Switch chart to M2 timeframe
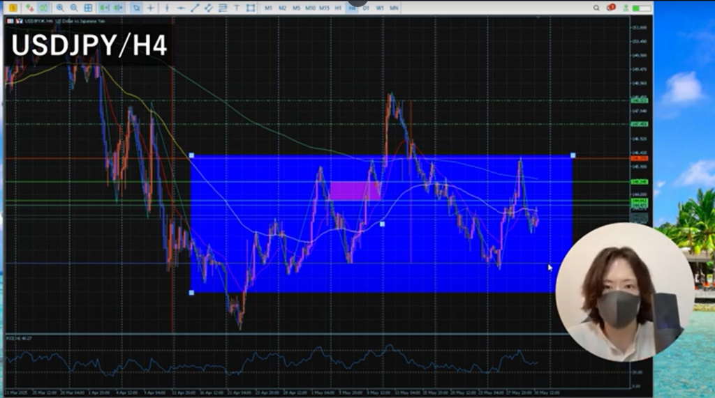The height and width of the screenshot is (398, 715). click(x=282, y=8)
